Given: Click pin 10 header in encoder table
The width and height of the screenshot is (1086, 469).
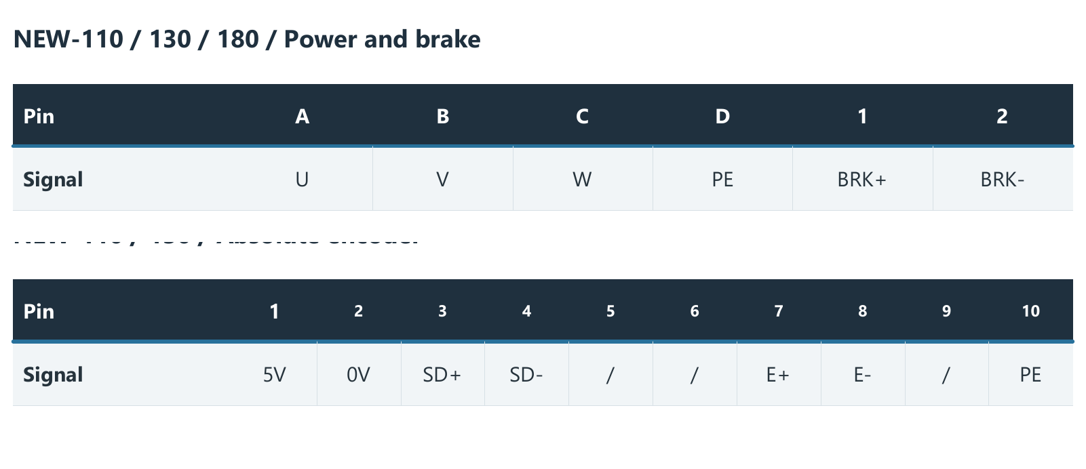Looking at the screenshot, I should (1031, 311).
